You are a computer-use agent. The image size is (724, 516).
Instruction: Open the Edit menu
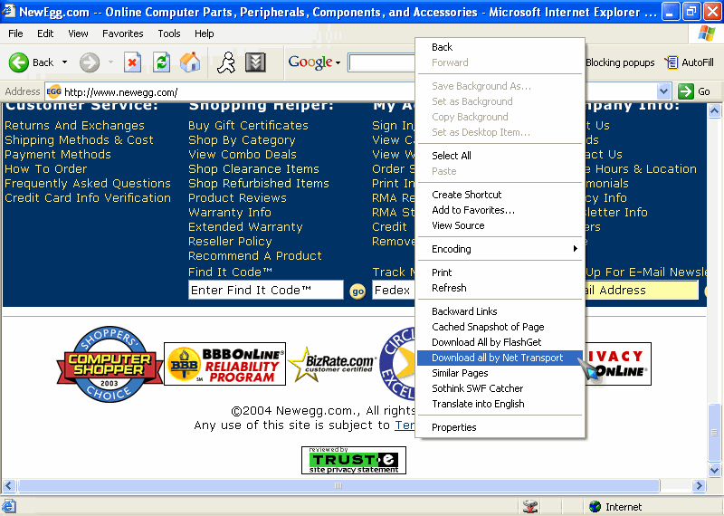[x=45, y=33]
